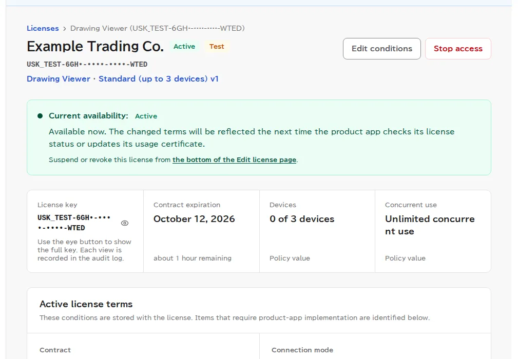Click the breadcrumb chevron separator
Viewport: 518px width, 359px height.
pyautogui.click(x=64, y=29)
